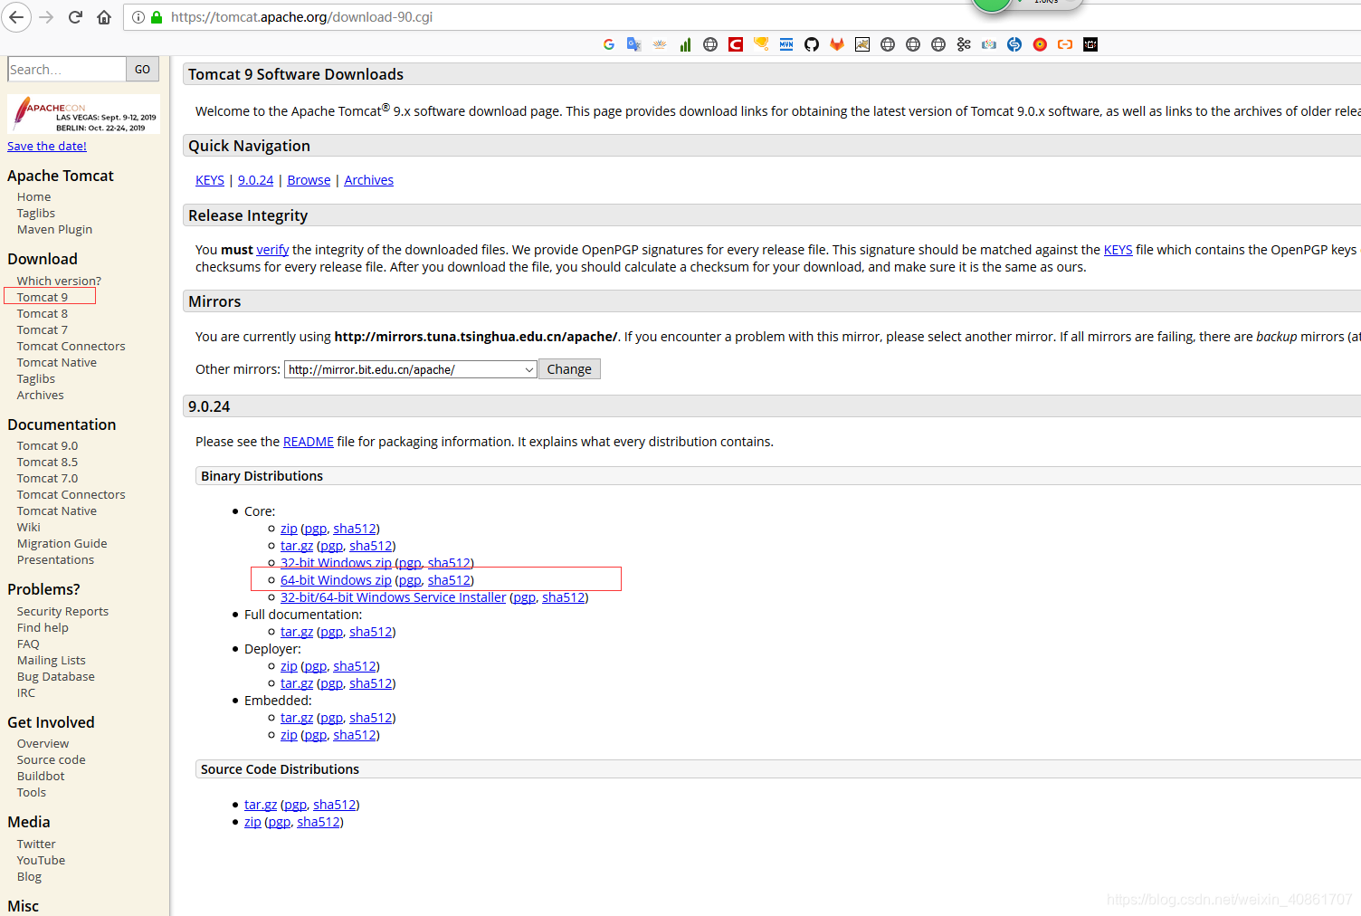The height and width of the screenshot is (916, 1361).
Task: Select Tomcat 8 in Download menu
Action: click(43, 313)
